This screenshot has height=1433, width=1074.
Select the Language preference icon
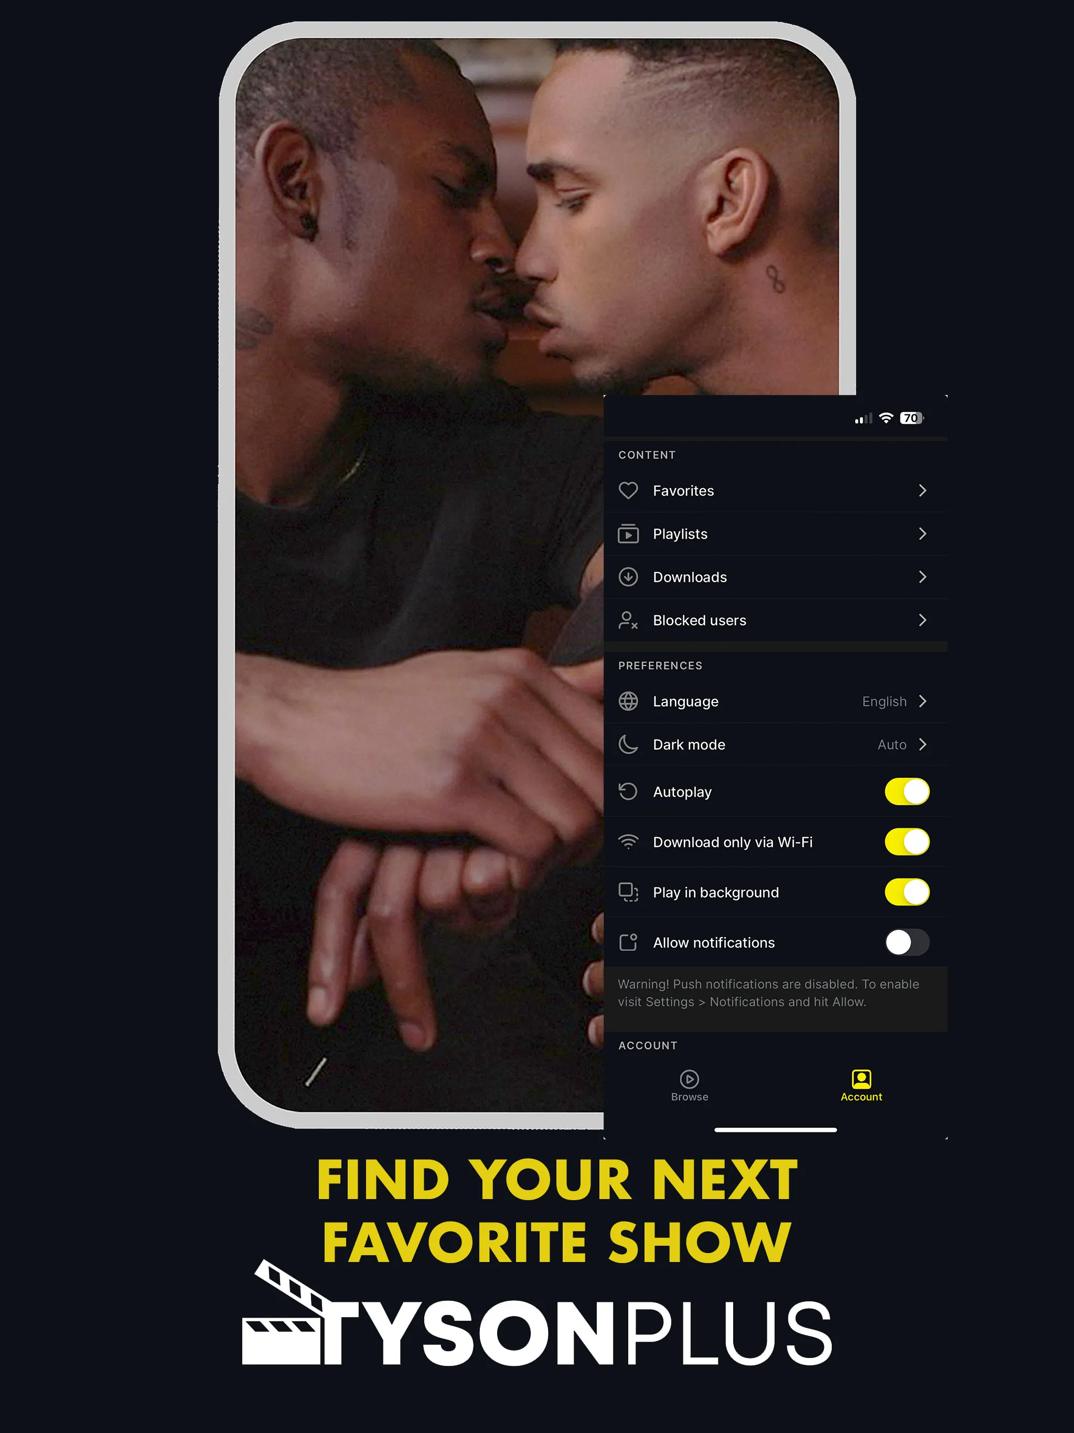click(629, 701)
